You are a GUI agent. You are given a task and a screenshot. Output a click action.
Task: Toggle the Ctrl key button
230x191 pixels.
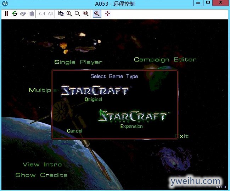42,13
